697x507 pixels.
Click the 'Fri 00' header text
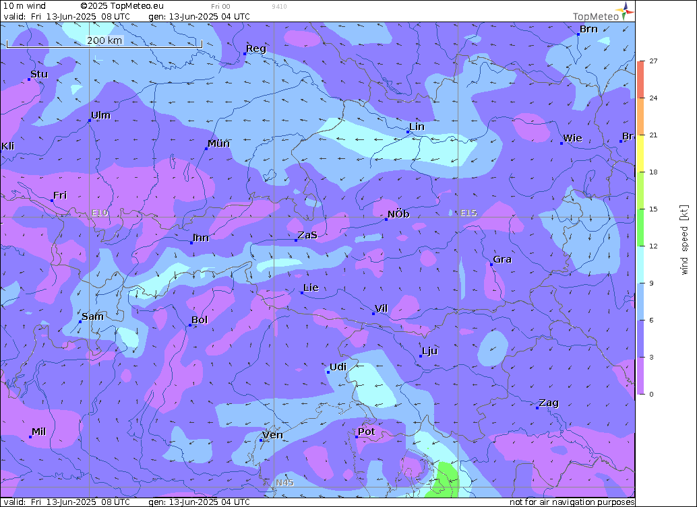click(x=220, y=6)
